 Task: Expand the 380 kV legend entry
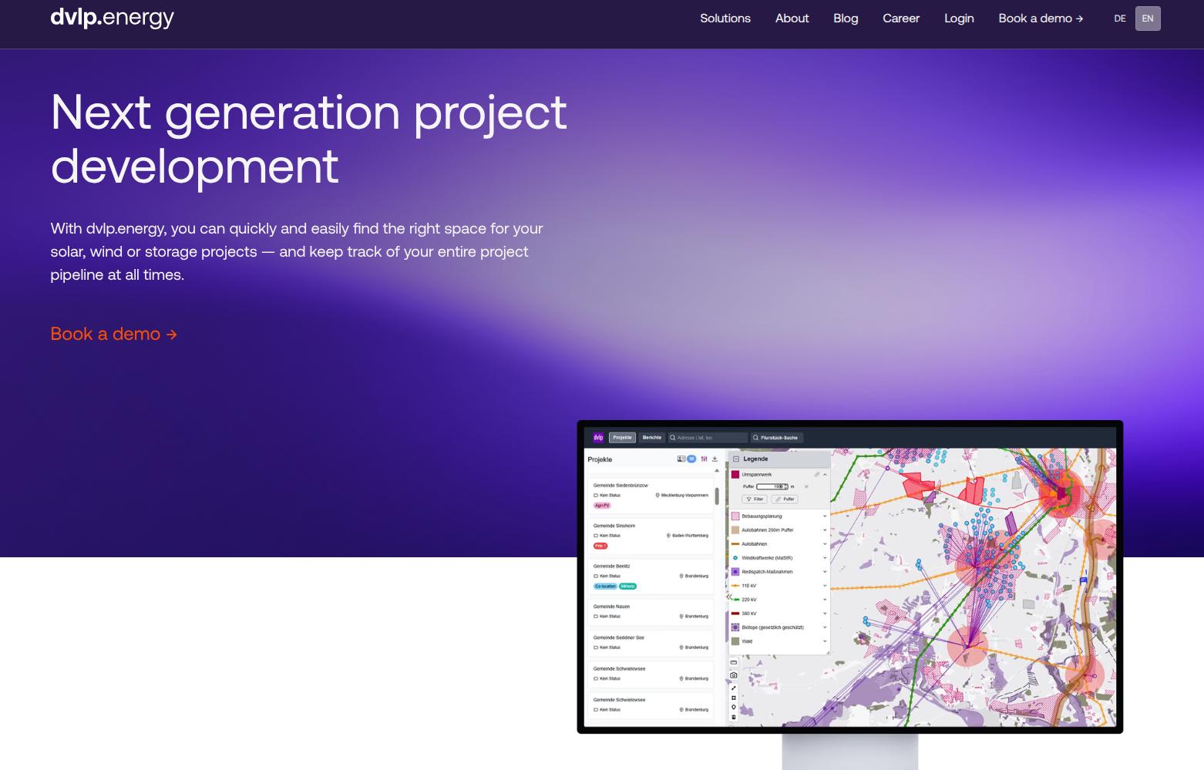point(825,614)
